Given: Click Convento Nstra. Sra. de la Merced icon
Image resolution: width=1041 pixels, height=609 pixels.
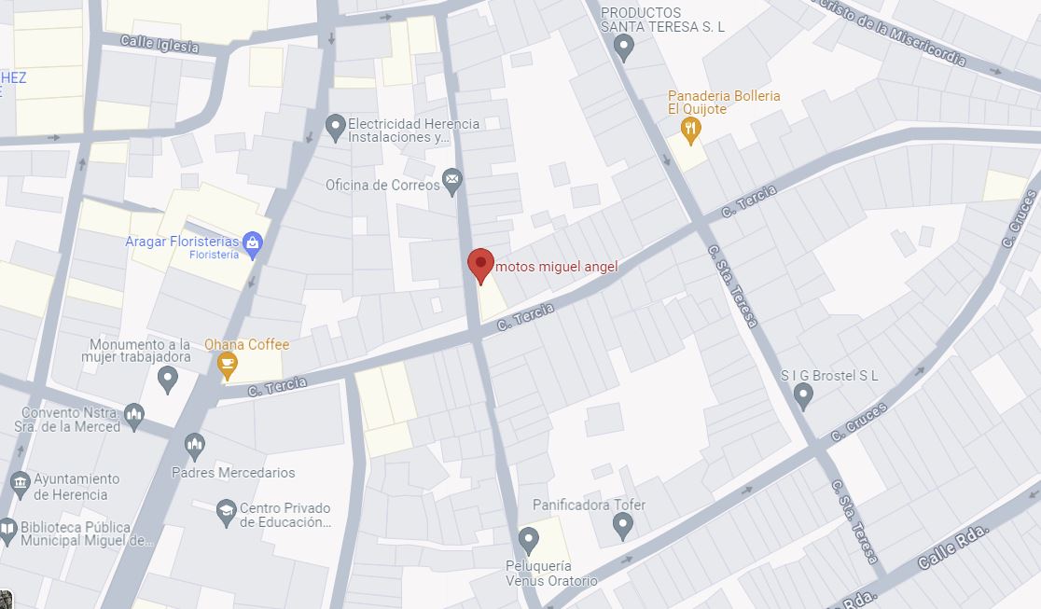Looking at the screenshot, I should click(134, 418).
